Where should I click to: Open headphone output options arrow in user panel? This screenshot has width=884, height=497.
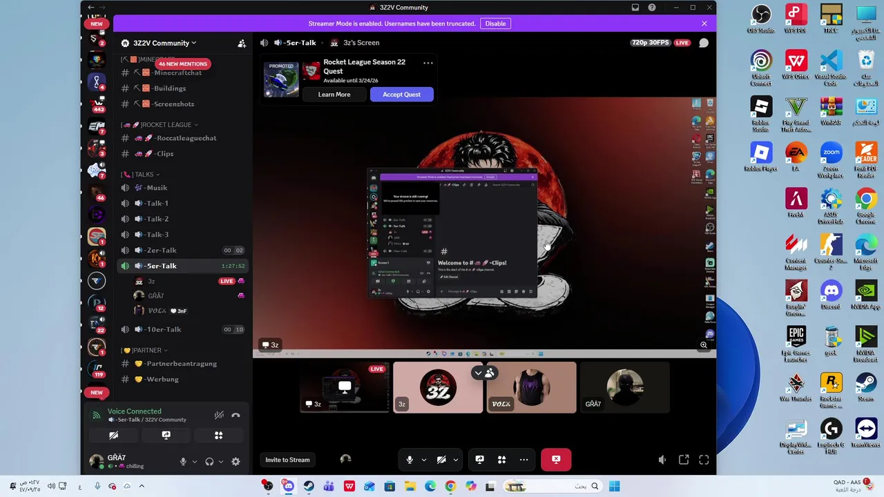pyautogui.click(x=221, y=462)
